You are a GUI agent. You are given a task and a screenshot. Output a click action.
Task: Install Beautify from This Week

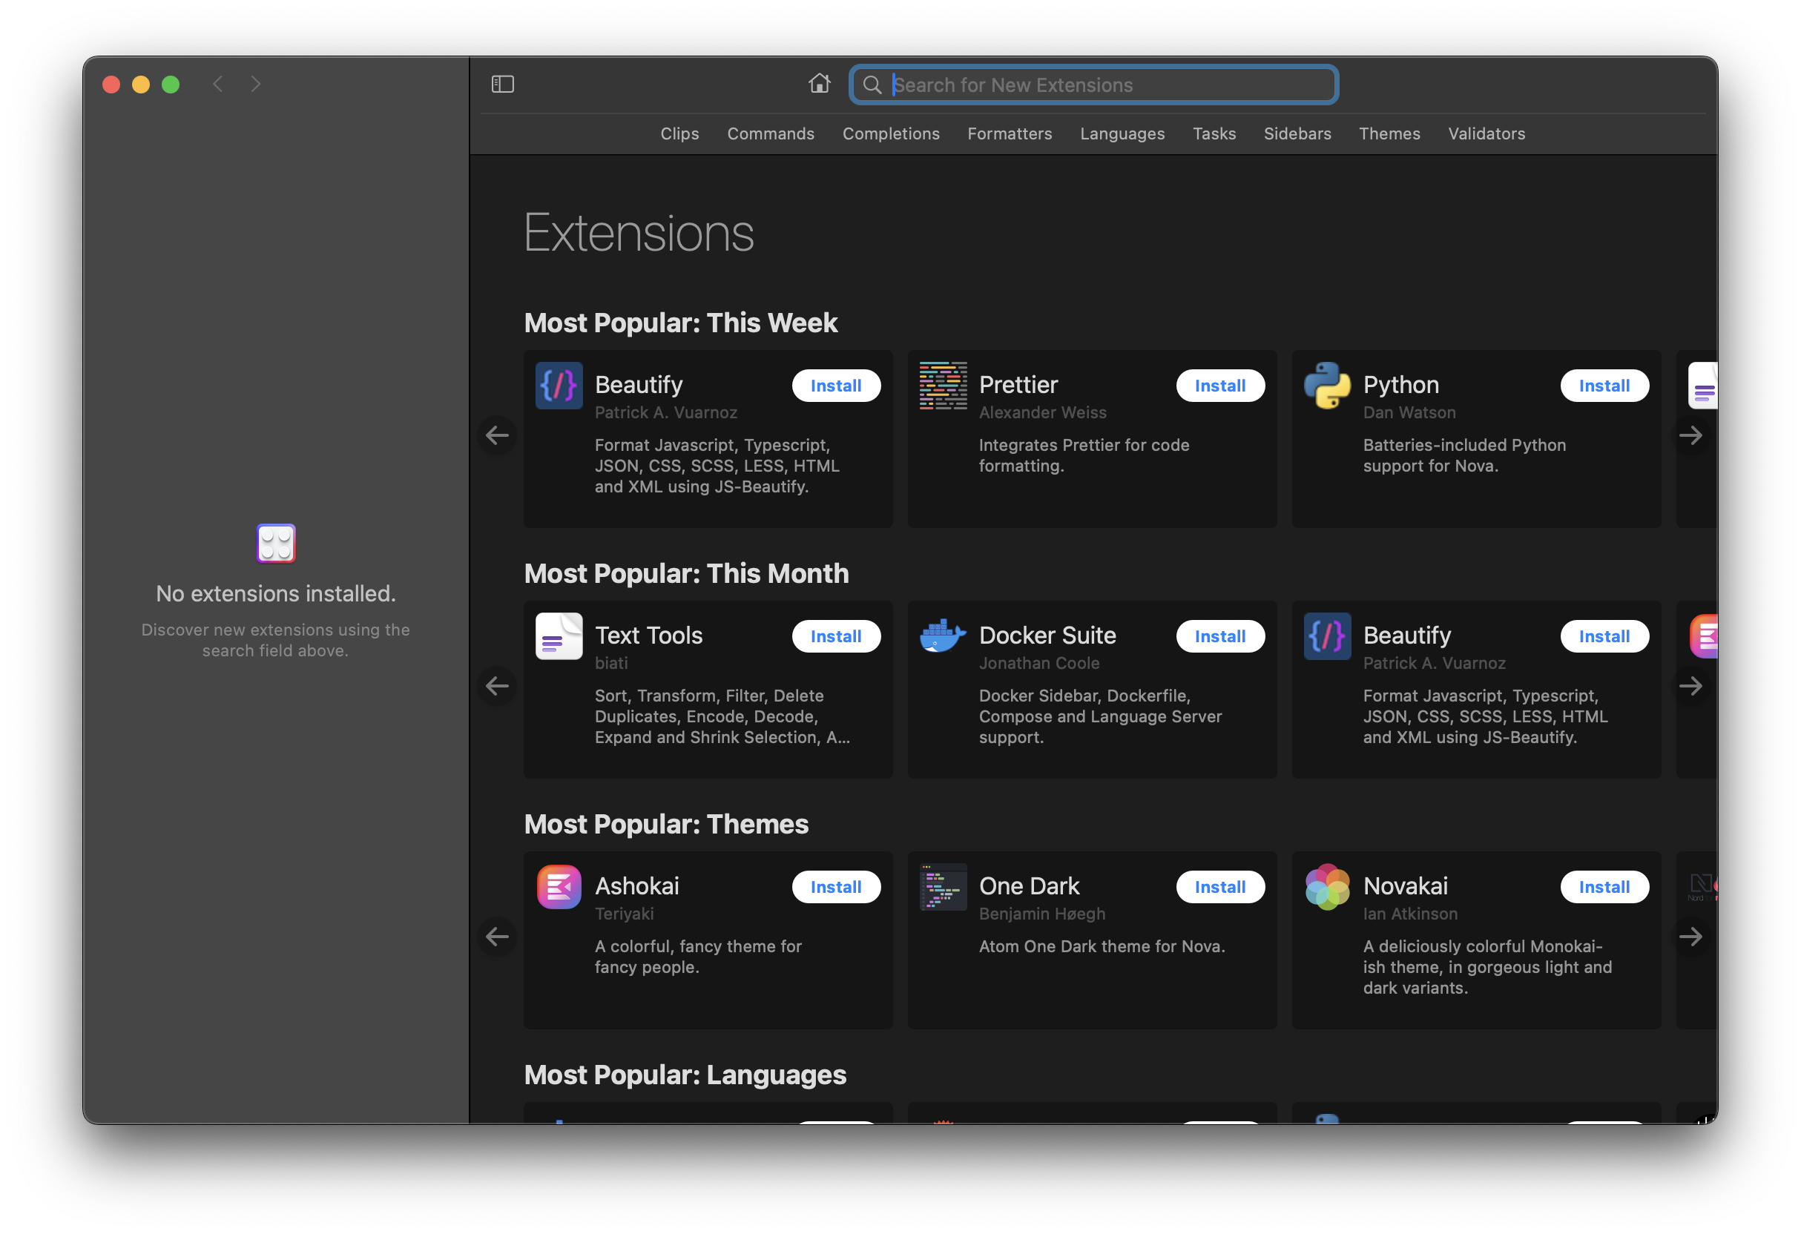(x=835, y=385)
